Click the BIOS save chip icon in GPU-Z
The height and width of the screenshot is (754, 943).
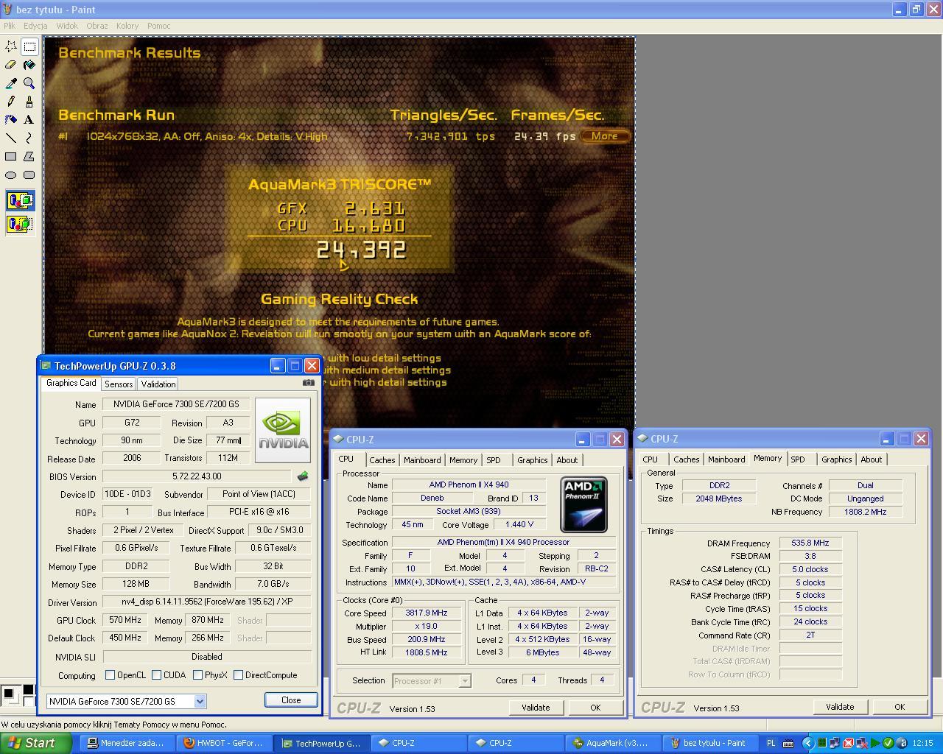click(x=302, y=476)
